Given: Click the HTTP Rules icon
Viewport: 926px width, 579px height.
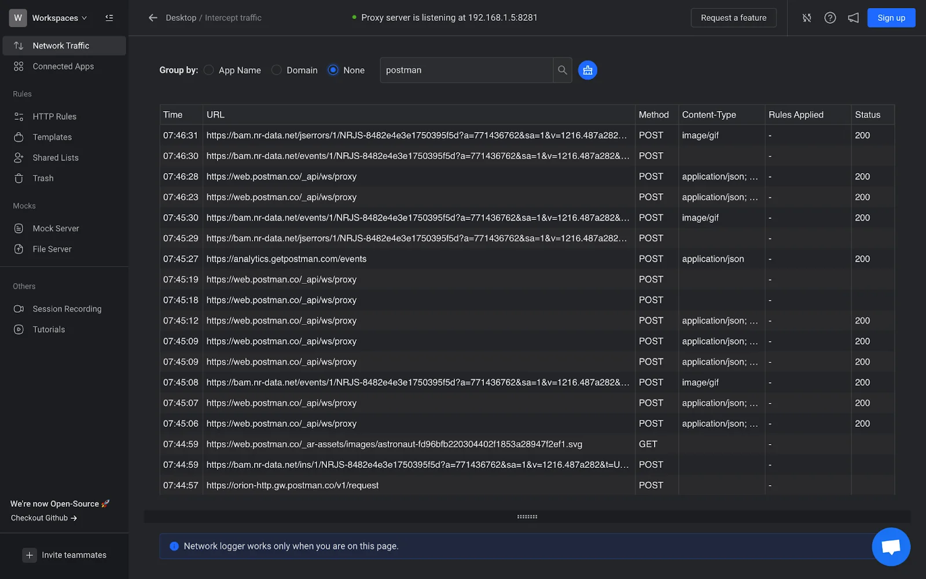Looking at the screenshot, I should point(19,116).
